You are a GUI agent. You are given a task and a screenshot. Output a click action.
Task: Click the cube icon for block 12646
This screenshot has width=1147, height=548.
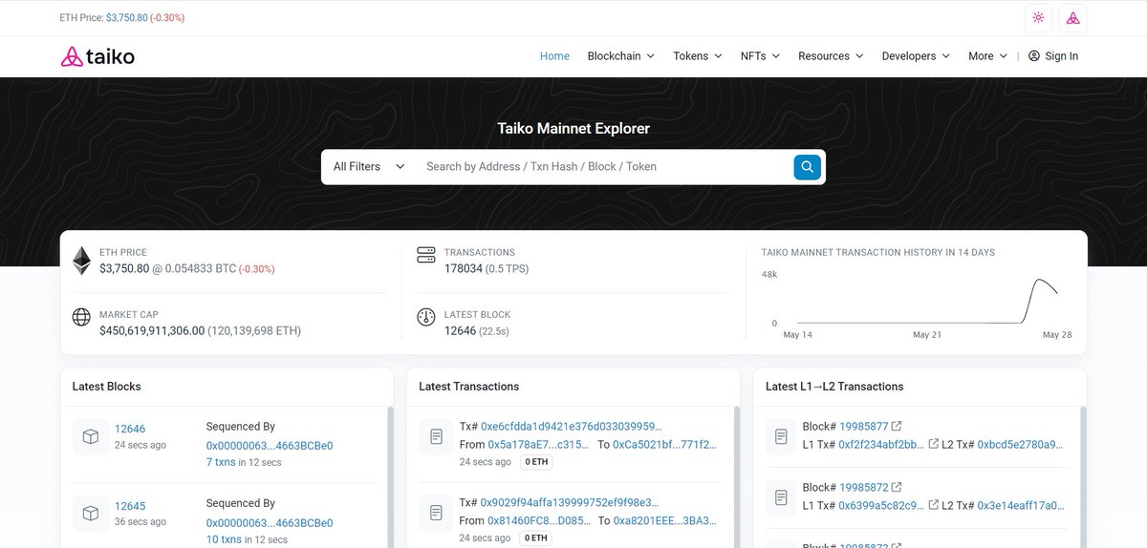coord(90,436)
